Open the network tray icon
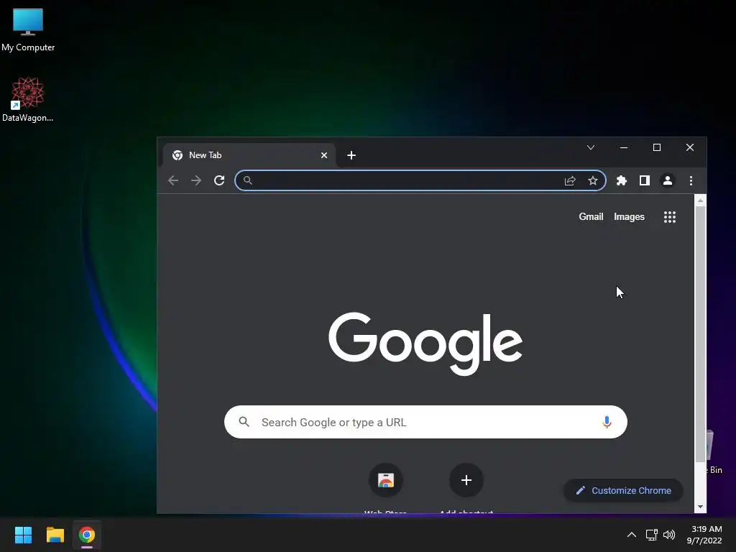 click(651, 535)
